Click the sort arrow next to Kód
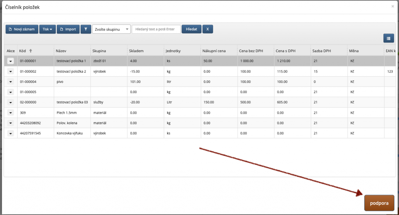Screen dimensions: 399x215 31,51
